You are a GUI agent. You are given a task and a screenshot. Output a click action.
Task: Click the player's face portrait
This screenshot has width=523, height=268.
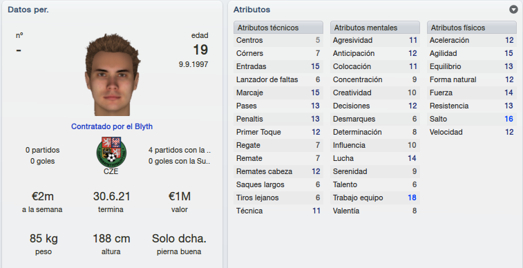click(x=113, y=75)
